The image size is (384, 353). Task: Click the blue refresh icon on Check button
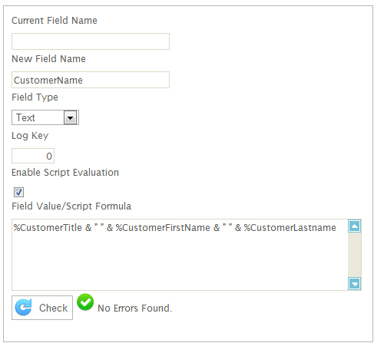click(23, 307)
